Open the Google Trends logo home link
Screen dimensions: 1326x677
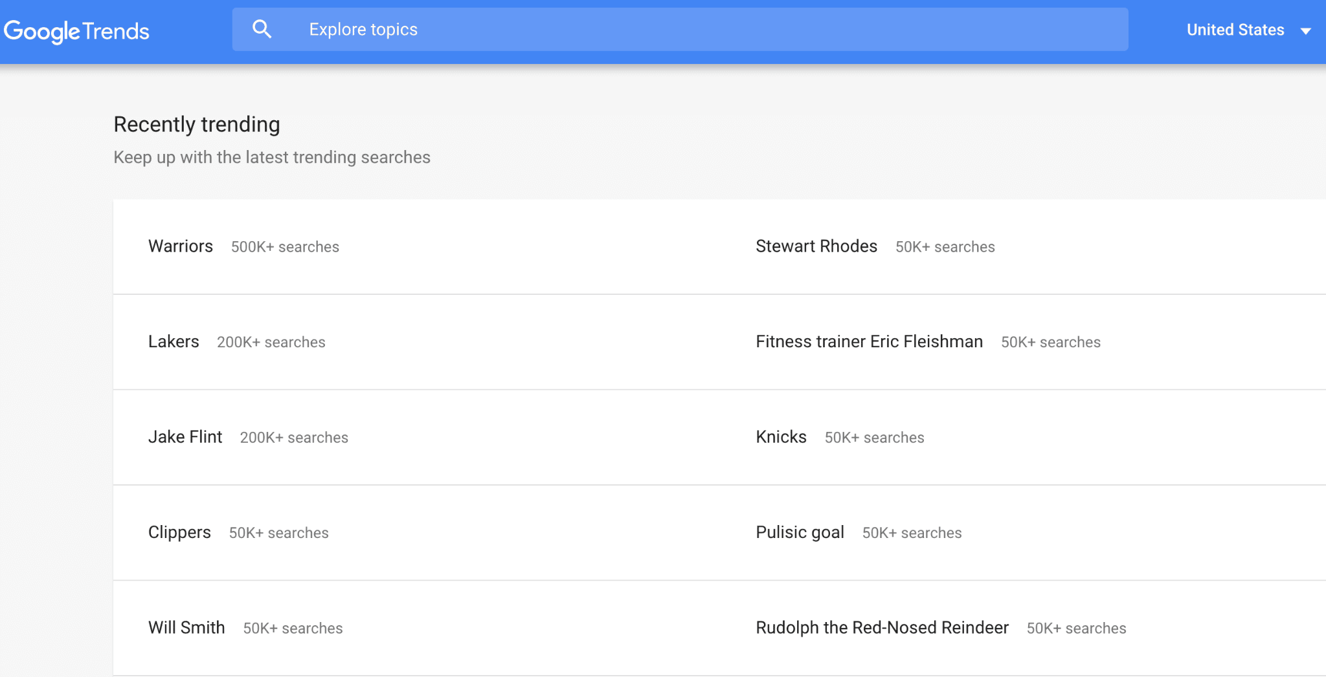tap(76, 31)
